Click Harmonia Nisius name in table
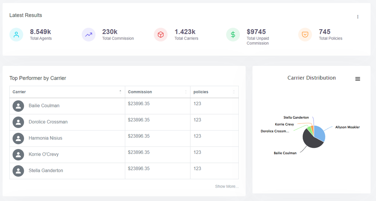Viewport: 376px width, 201px height. pos(45,138)
